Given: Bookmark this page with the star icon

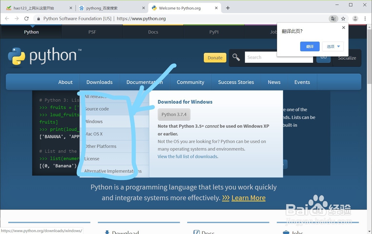Looking at the screenshot, I should pos(343,19).
